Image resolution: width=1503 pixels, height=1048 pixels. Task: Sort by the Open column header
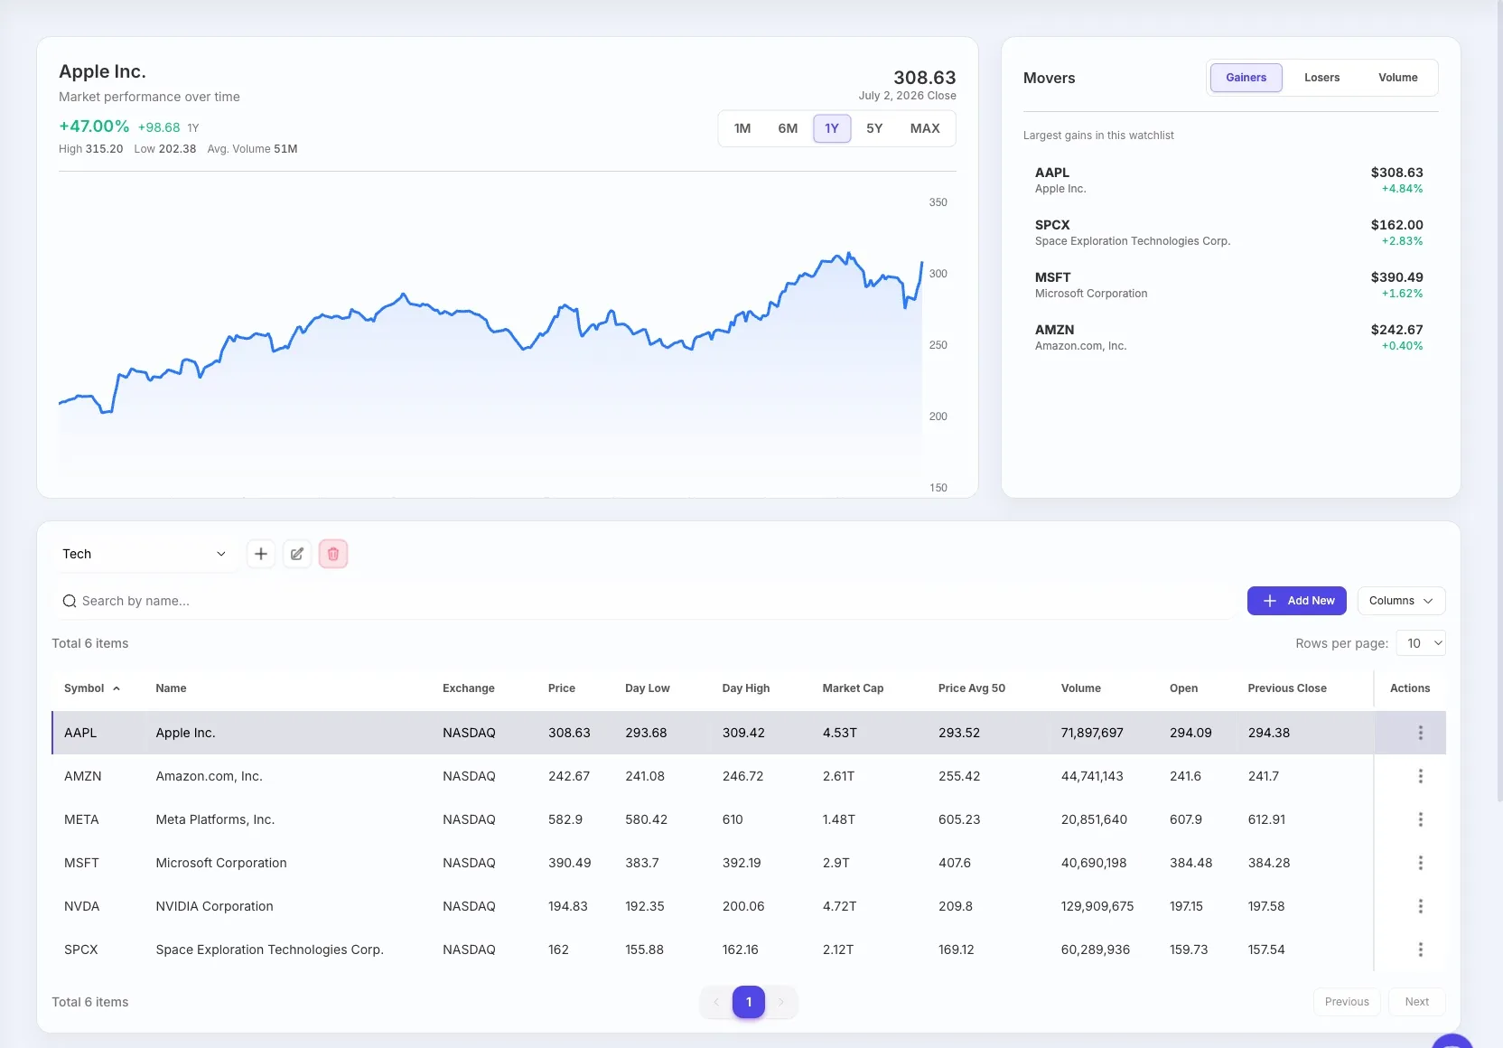(x=1183, y=688)
